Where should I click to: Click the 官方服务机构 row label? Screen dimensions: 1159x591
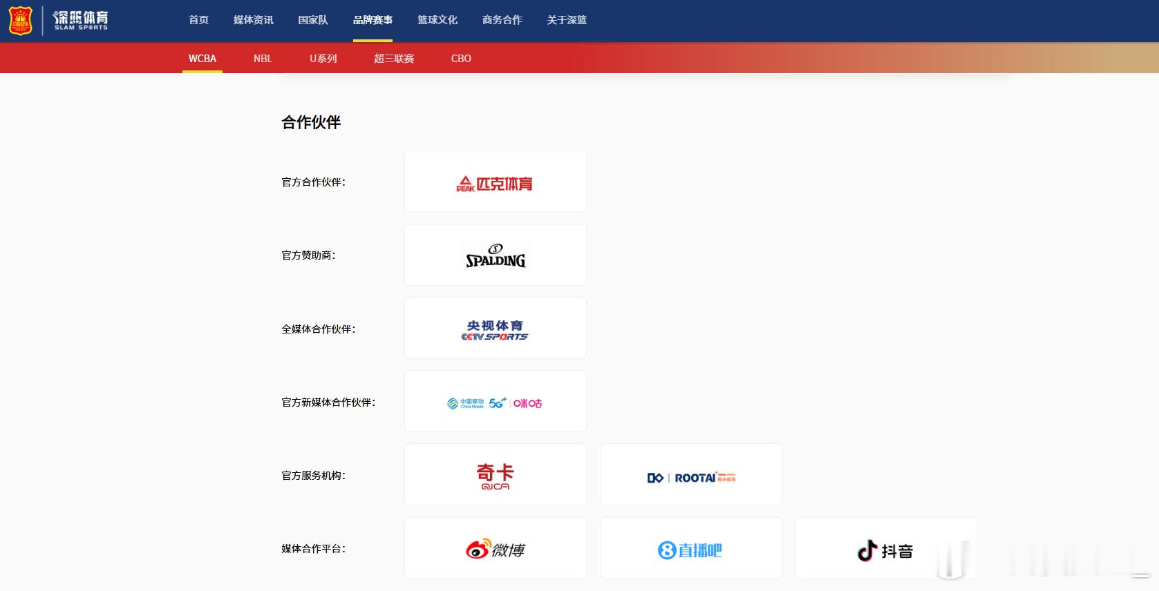(x=314, y=476)
